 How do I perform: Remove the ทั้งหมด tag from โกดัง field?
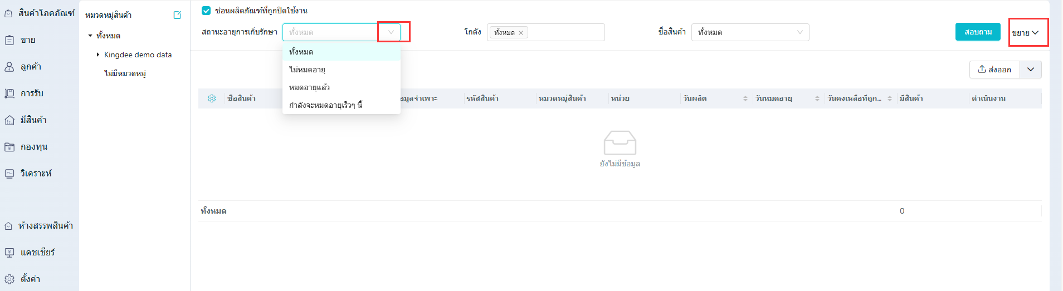point(521,33)
